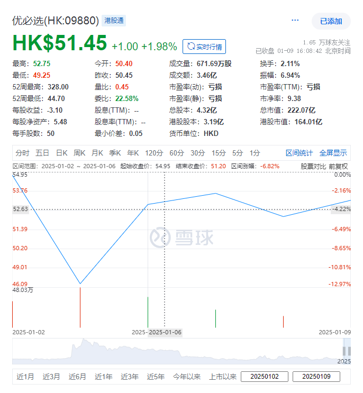Choose the 近1年 time range
The image size is (363, 393).
[x=103, y=377]
